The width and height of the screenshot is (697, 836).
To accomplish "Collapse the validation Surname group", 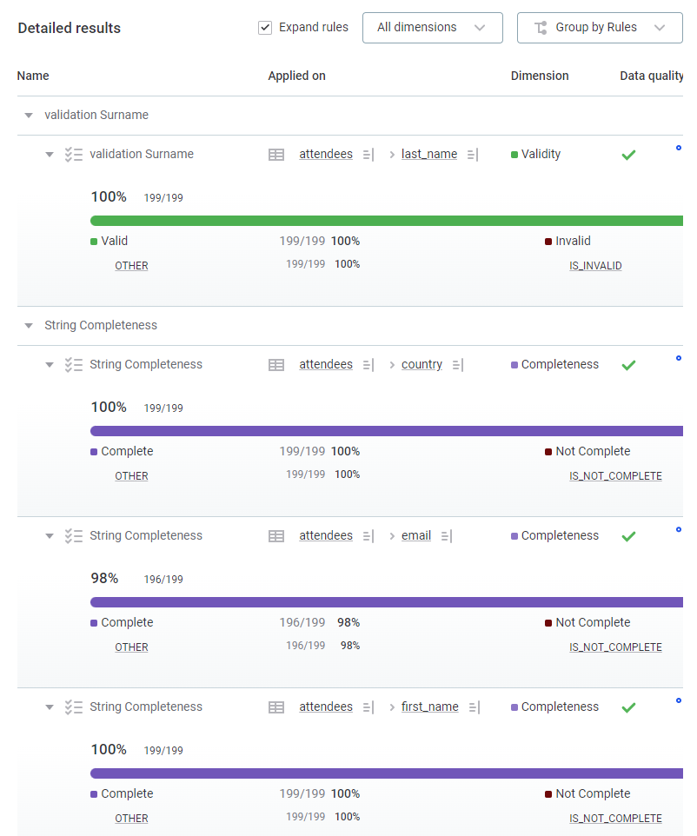I will tap(29, 116).
